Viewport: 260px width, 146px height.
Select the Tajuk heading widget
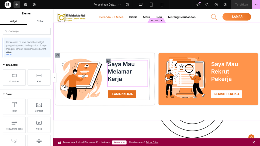pyautogui.click(x=14, y=107)
